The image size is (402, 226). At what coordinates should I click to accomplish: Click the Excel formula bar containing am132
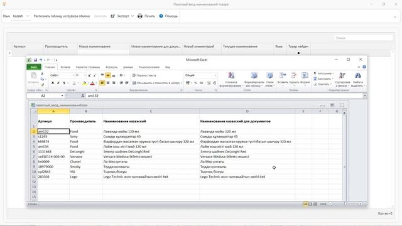tap(224, 95)
